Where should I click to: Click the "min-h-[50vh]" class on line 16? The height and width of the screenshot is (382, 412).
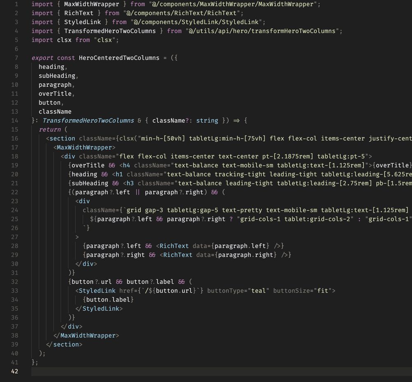click(163, 139)
